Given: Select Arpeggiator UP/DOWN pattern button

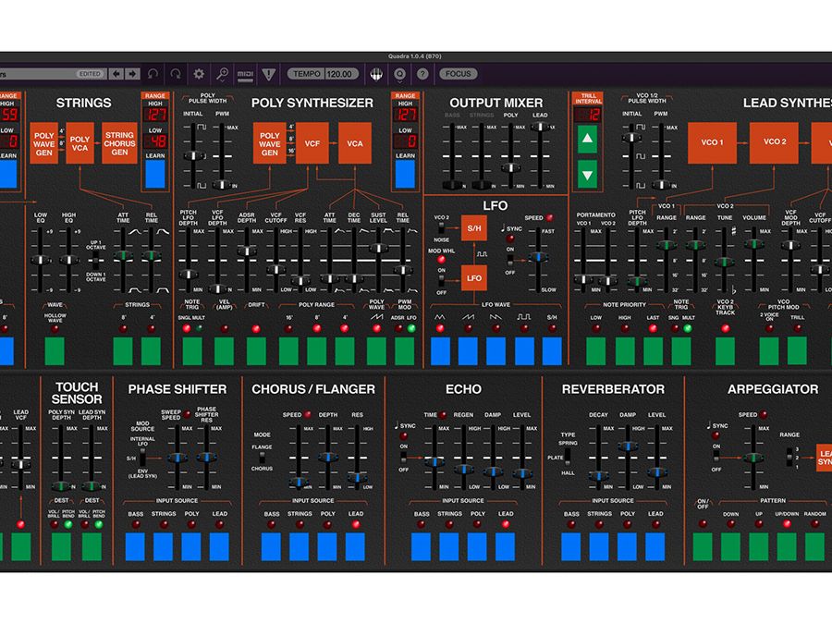Looking at the screenshot, I should tap(787, 547).
